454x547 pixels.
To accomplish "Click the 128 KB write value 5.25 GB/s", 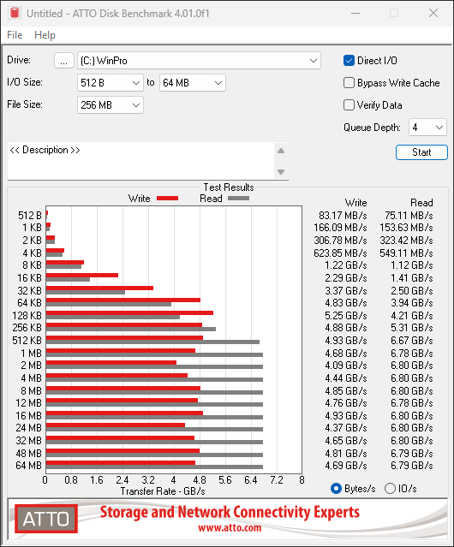I will 346,316.
